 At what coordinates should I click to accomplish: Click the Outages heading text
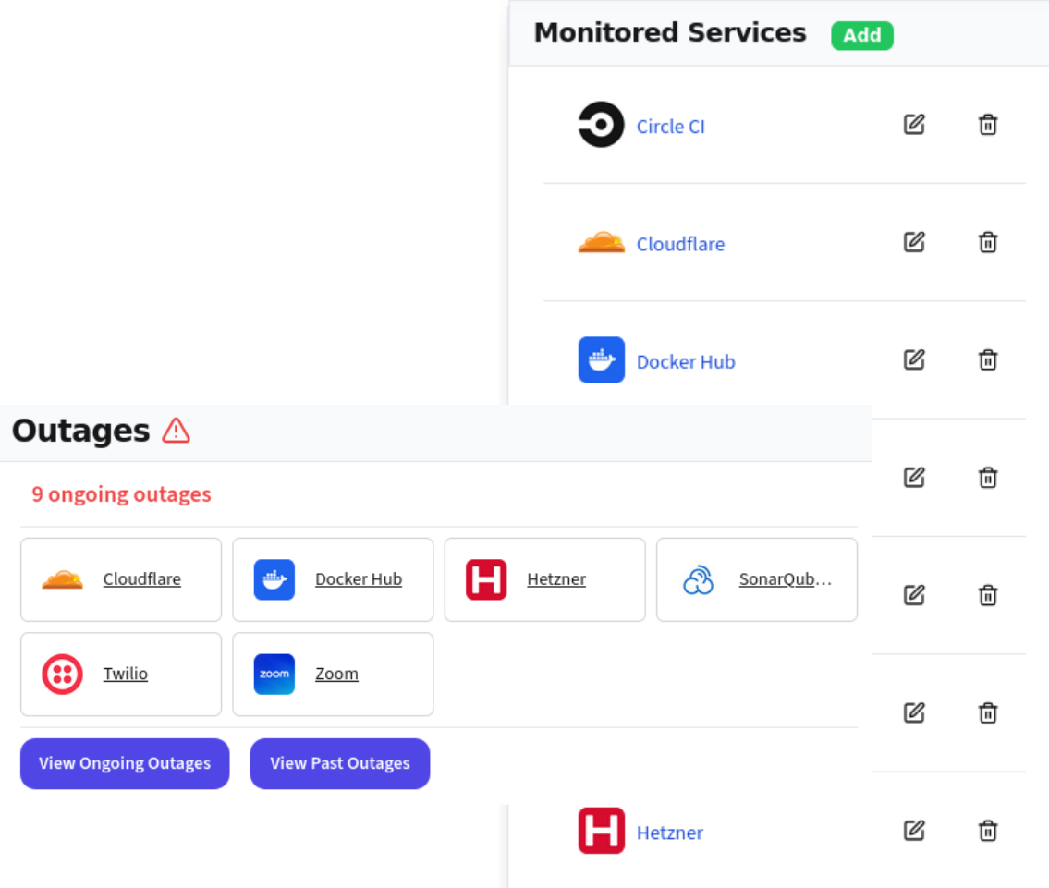tap(80, 431)
